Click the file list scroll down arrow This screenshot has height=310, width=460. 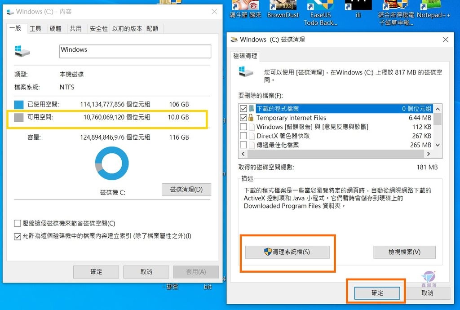[438, 145]
